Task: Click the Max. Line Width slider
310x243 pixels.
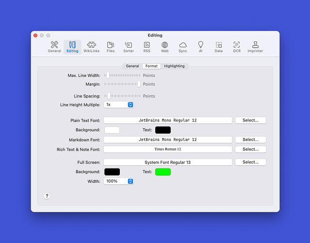Action: pos(123,75)
